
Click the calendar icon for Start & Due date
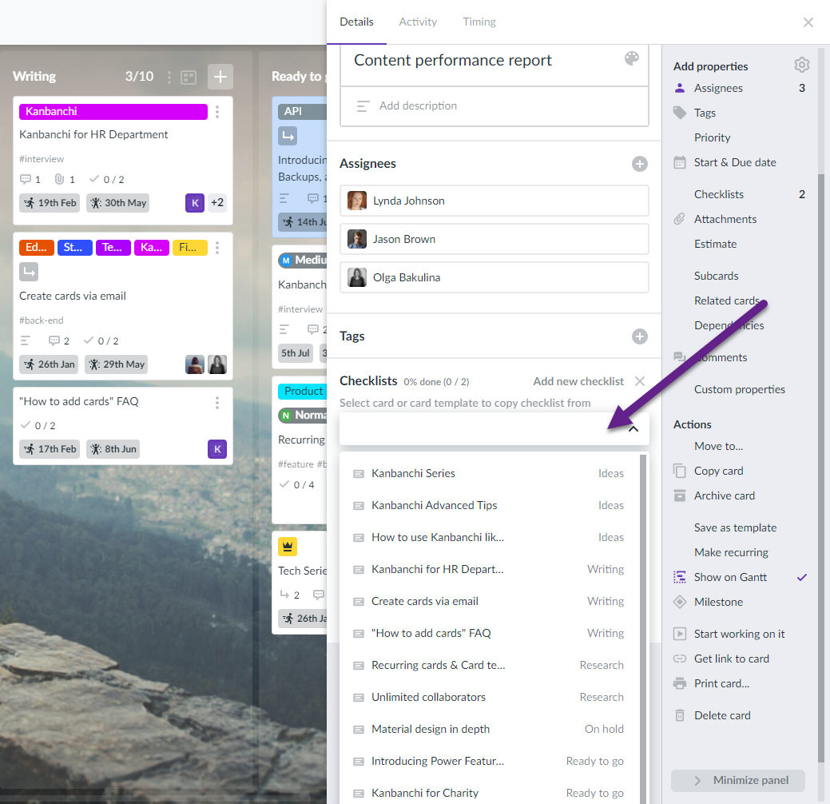click(x=680, y=162)
